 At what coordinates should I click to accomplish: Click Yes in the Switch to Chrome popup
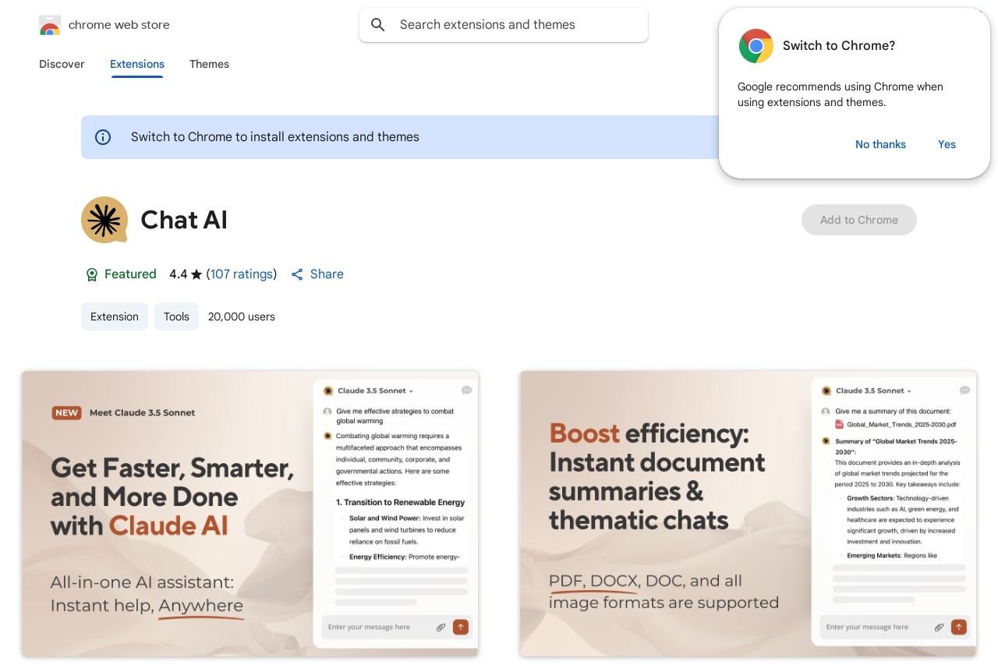click(947, 144)
